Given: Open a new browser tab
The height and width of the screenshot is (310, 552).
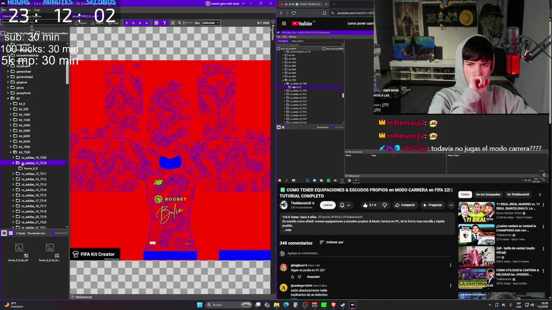Looking at the screenshot, I should [334, 4].
